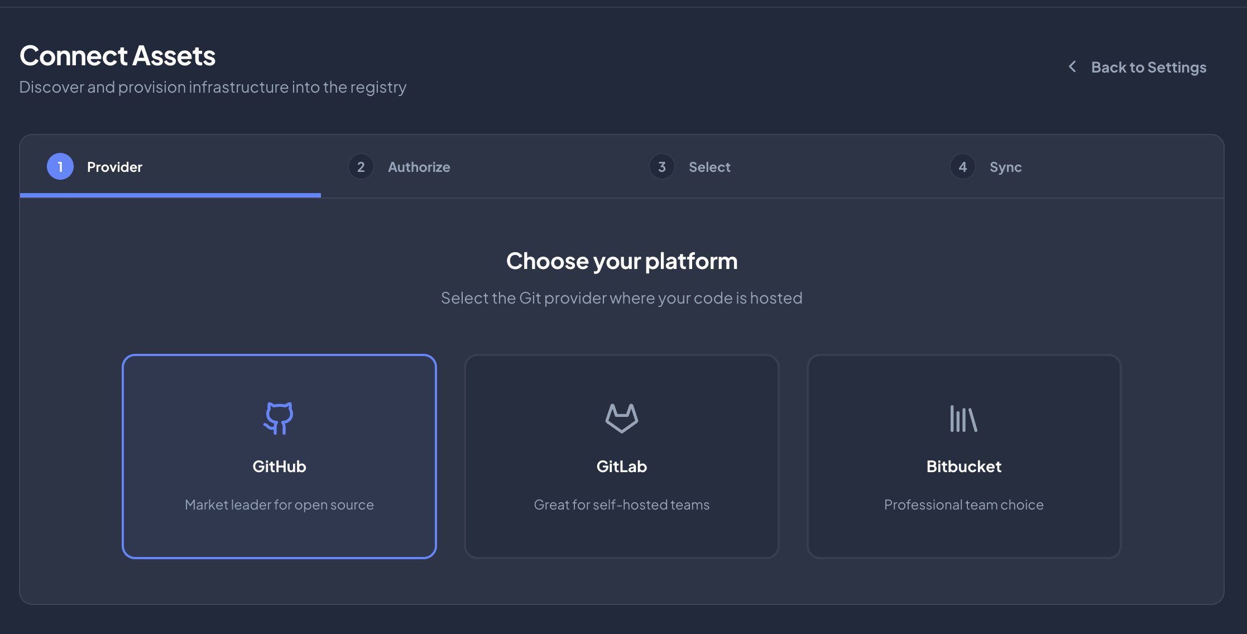Click step number 1 circle
Viewport: 1247px width, 634px height.
pyautogui.click(x=60, y=166)
